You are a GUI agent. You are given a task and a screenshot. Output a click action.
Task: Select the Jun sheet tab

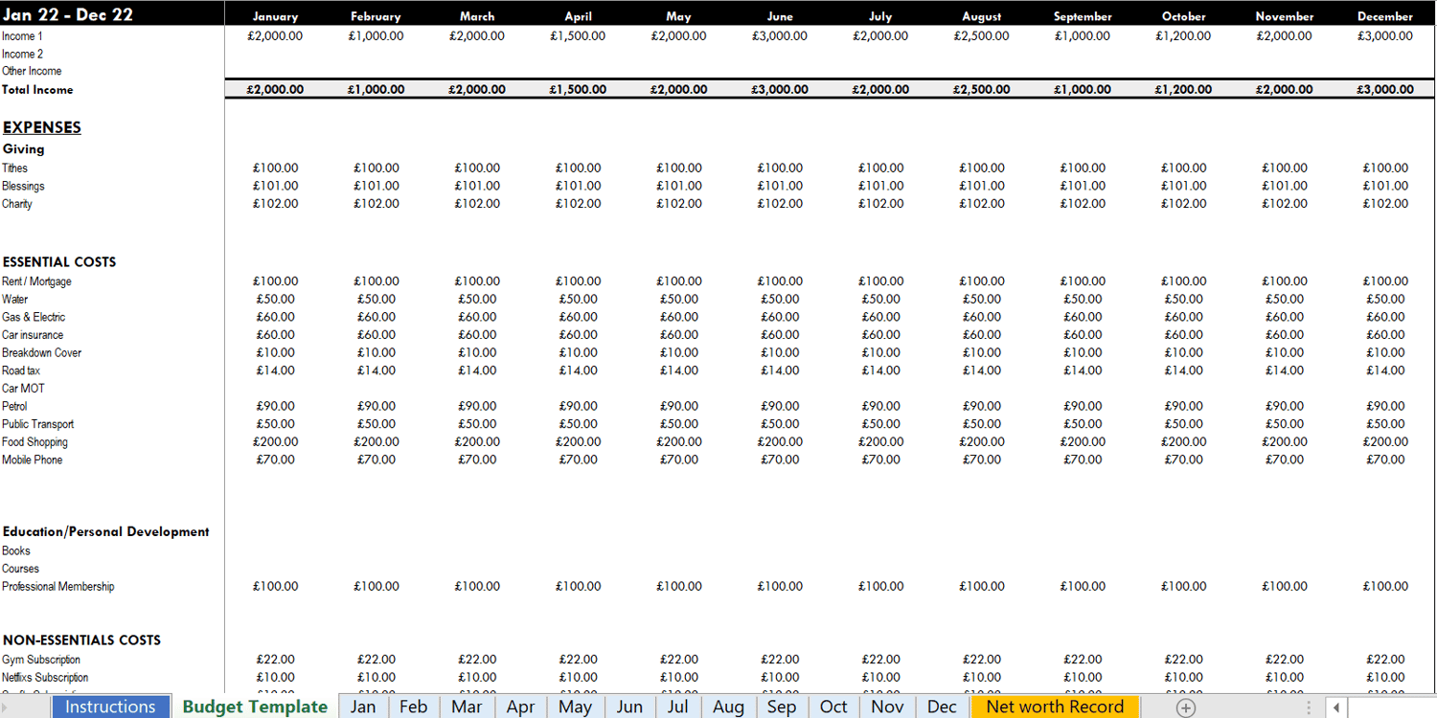pos(629,707)
